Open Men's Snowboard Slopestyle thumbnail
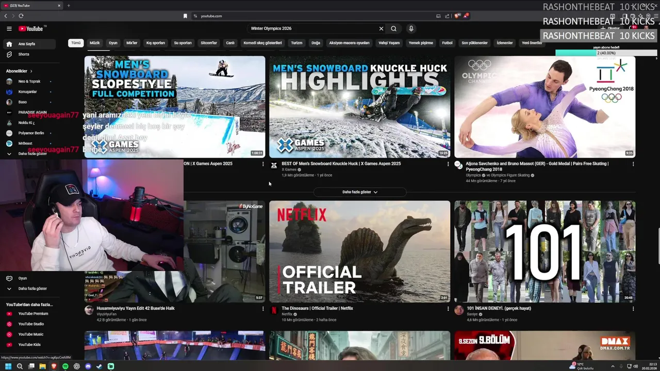The width and height of the screenshot is (660, 371). click(175, 107)
